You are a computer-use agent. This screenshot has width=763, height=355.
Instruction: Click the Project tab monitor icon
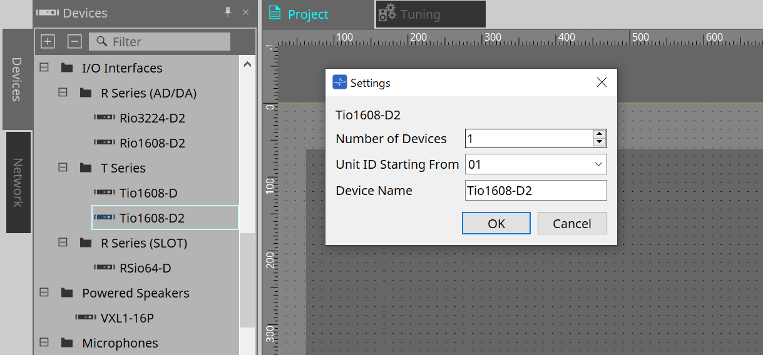tap(274, 13)
